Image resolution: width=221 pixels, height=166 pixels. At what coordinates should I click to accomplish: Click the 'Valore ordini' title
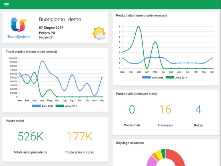(x=15, y=121)
